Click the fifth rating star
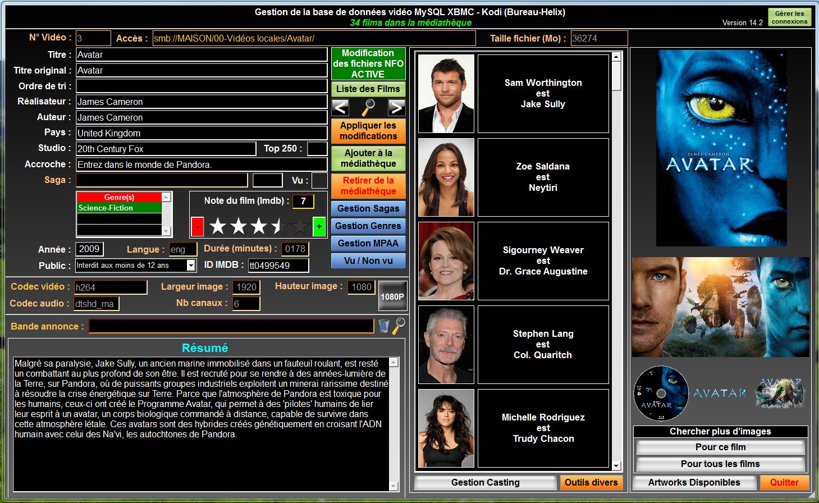 (x=300, y=227)
